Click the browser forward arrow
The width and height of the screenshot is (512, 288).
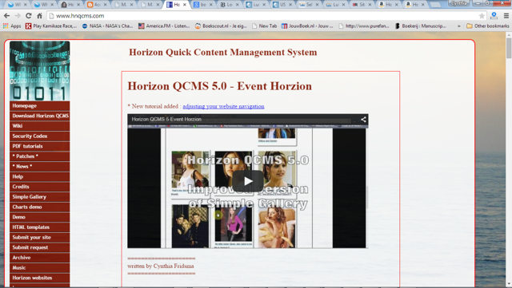(x=18, y=16)
